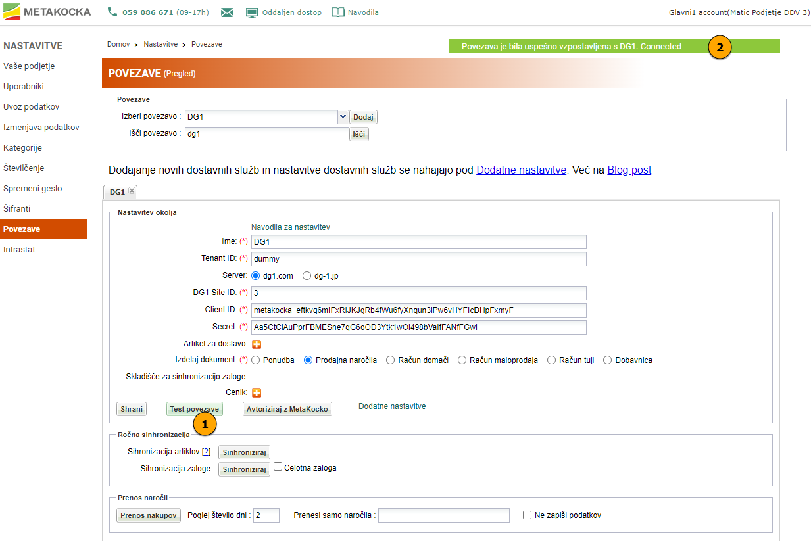Choose Račun maloprodaja document type
This screenshot has height=541, width=811.
pos(462,360)
